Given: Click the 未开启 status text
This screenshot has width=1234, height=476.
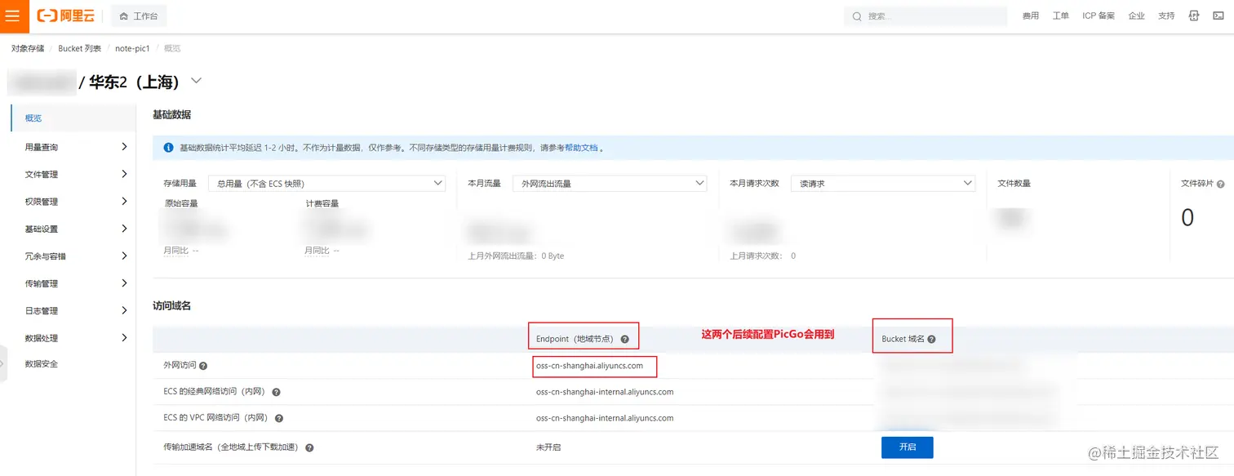Looking at the screenshot, I should tap(548, 447).
